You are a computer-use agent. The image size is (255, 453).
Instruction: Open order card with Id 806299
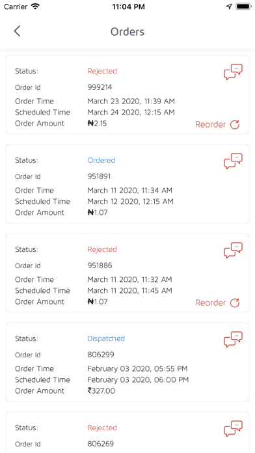click(x=127, y=362)
